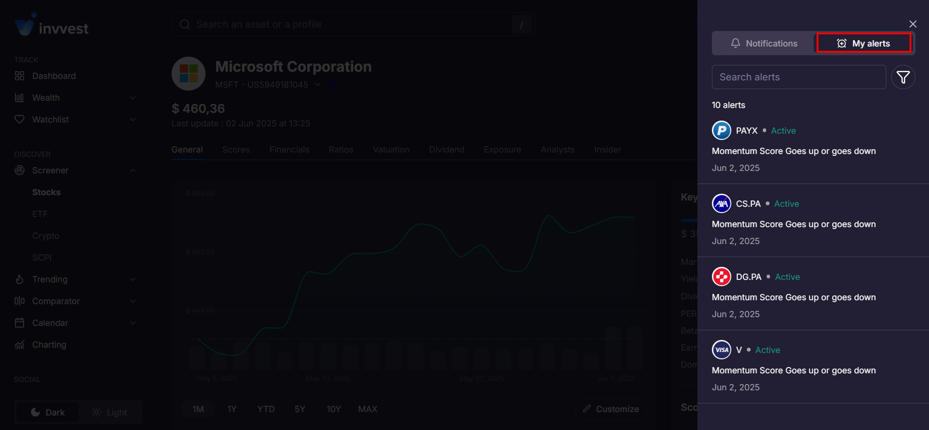The width and height of the screenshot is (929, 430).
Task: Select the My alerts tab
Action: pyautogui.click(x=864, y=44)
